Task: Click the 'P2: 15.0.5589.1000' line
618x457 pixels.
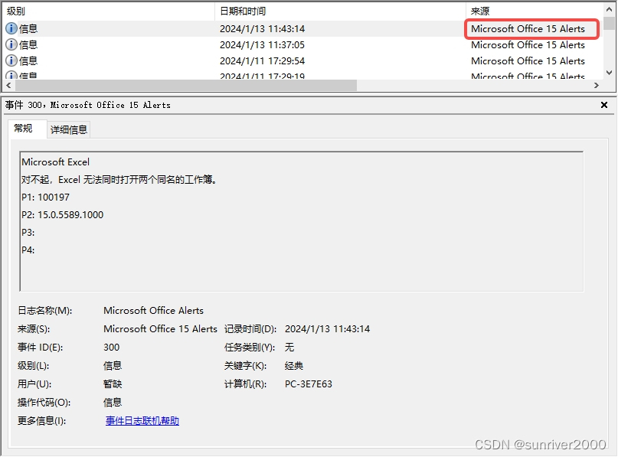Action: [x=62, y=214]
